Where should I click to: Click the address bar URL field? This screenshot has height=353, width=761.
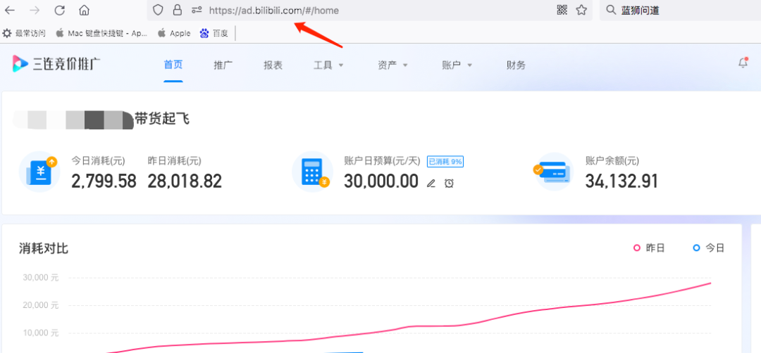coord(369,10)
